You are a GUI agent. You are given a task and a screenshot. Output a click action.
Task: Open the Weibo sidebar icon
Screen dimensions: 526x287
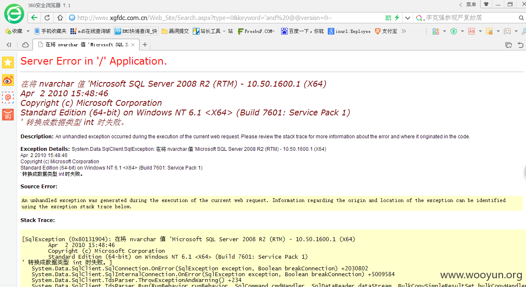click(x=8, y=80)
